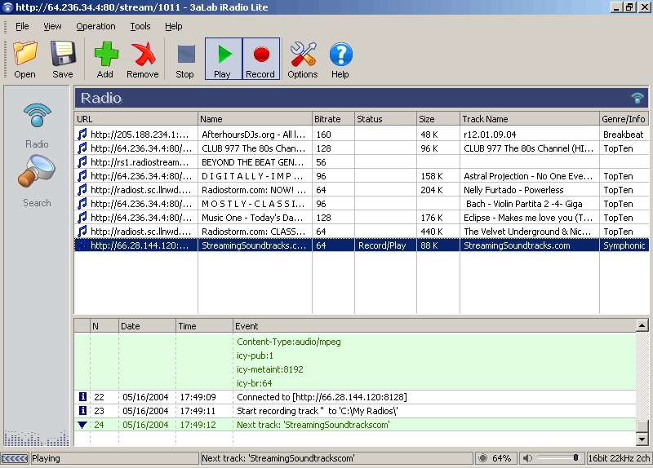Open the Operation menu
The height and width of the screenshot is (468, 653).
[x=96, y=26]
